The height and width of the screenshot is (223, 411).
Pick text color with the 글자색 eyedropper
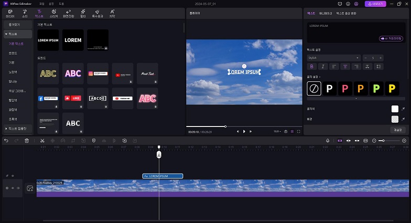click(x=403, y=109)
